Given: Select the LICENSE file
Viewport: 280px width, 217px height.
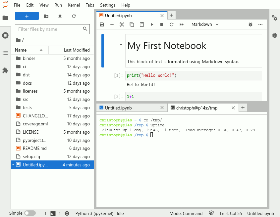Looking at the screenshot, I should point(52,132).
